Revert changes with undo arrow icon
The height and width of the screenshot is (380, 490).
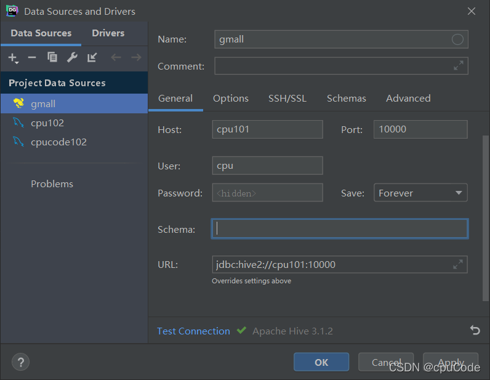coord(475,330)
